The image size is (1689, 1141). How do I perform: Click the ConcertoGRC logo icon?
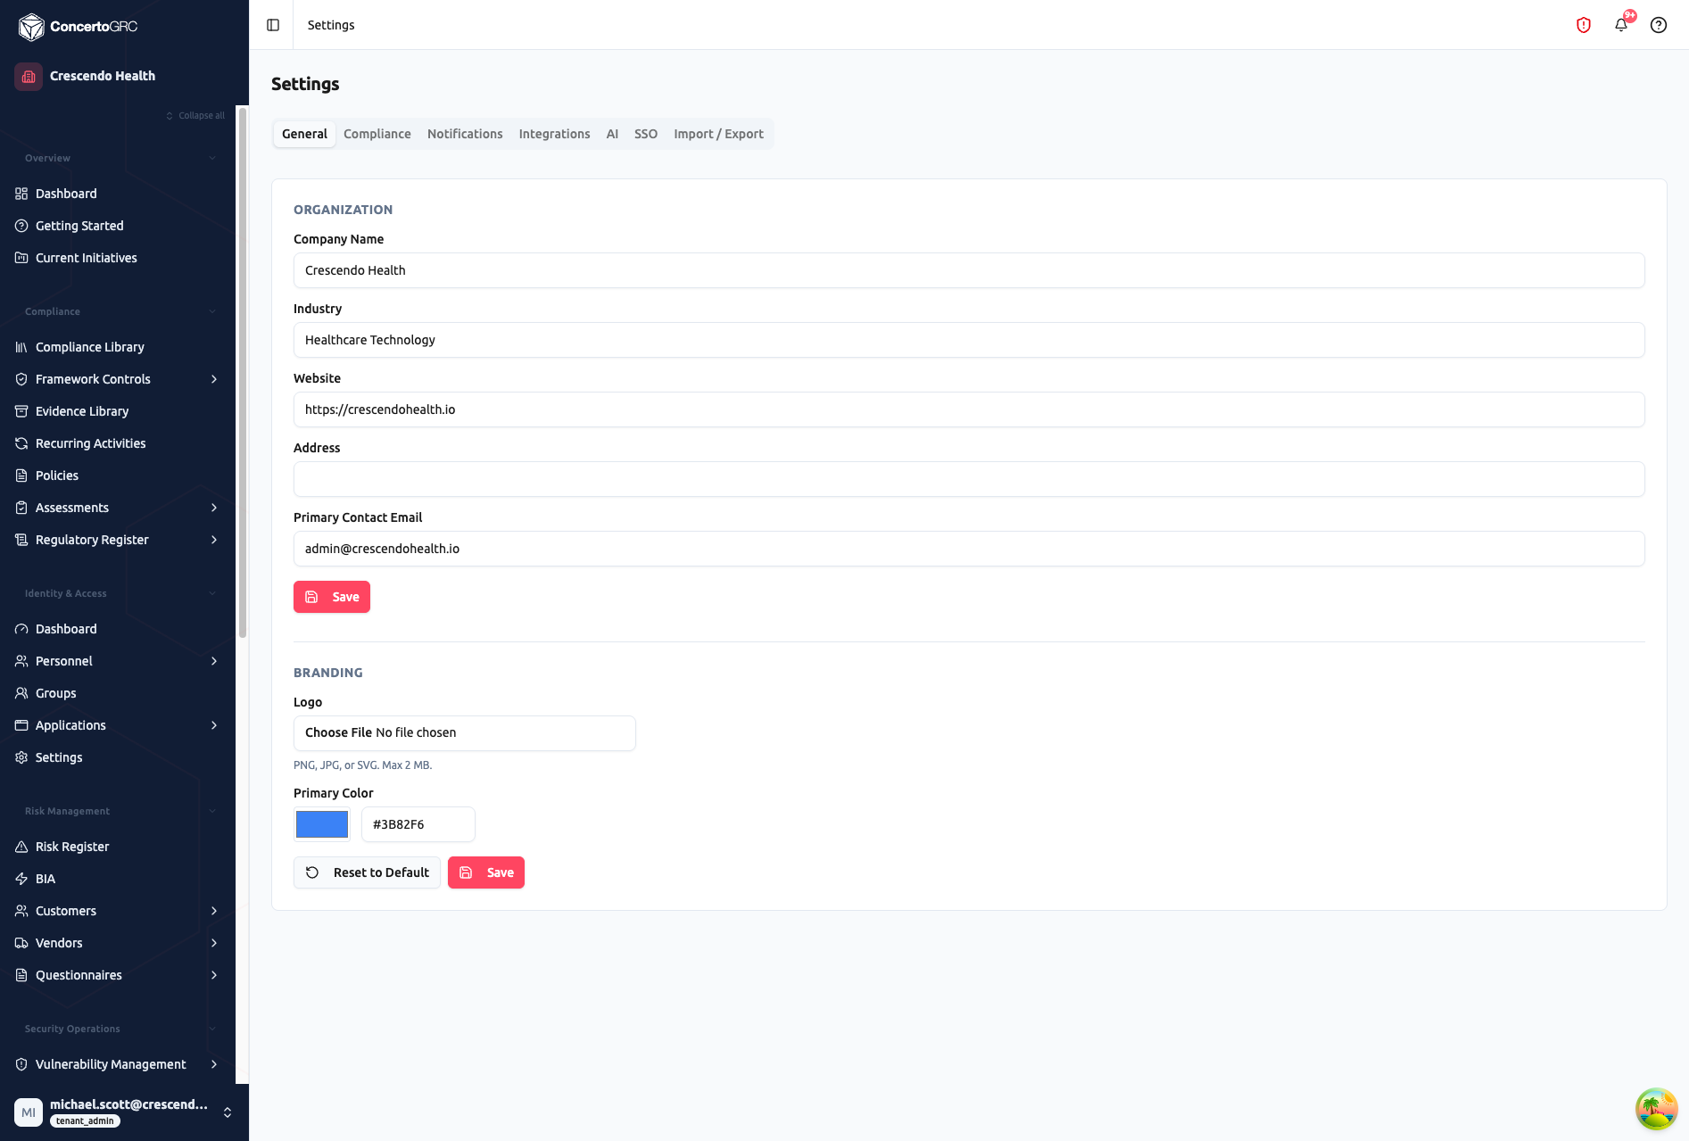pyautogui.click(x=31, y=27)
